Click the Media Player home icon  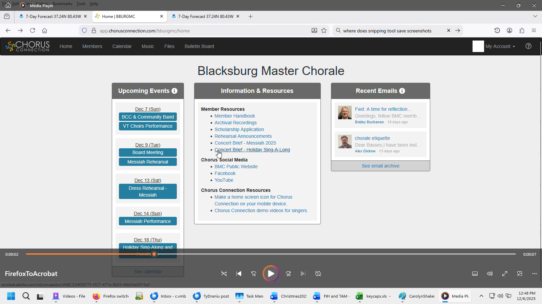8,5
